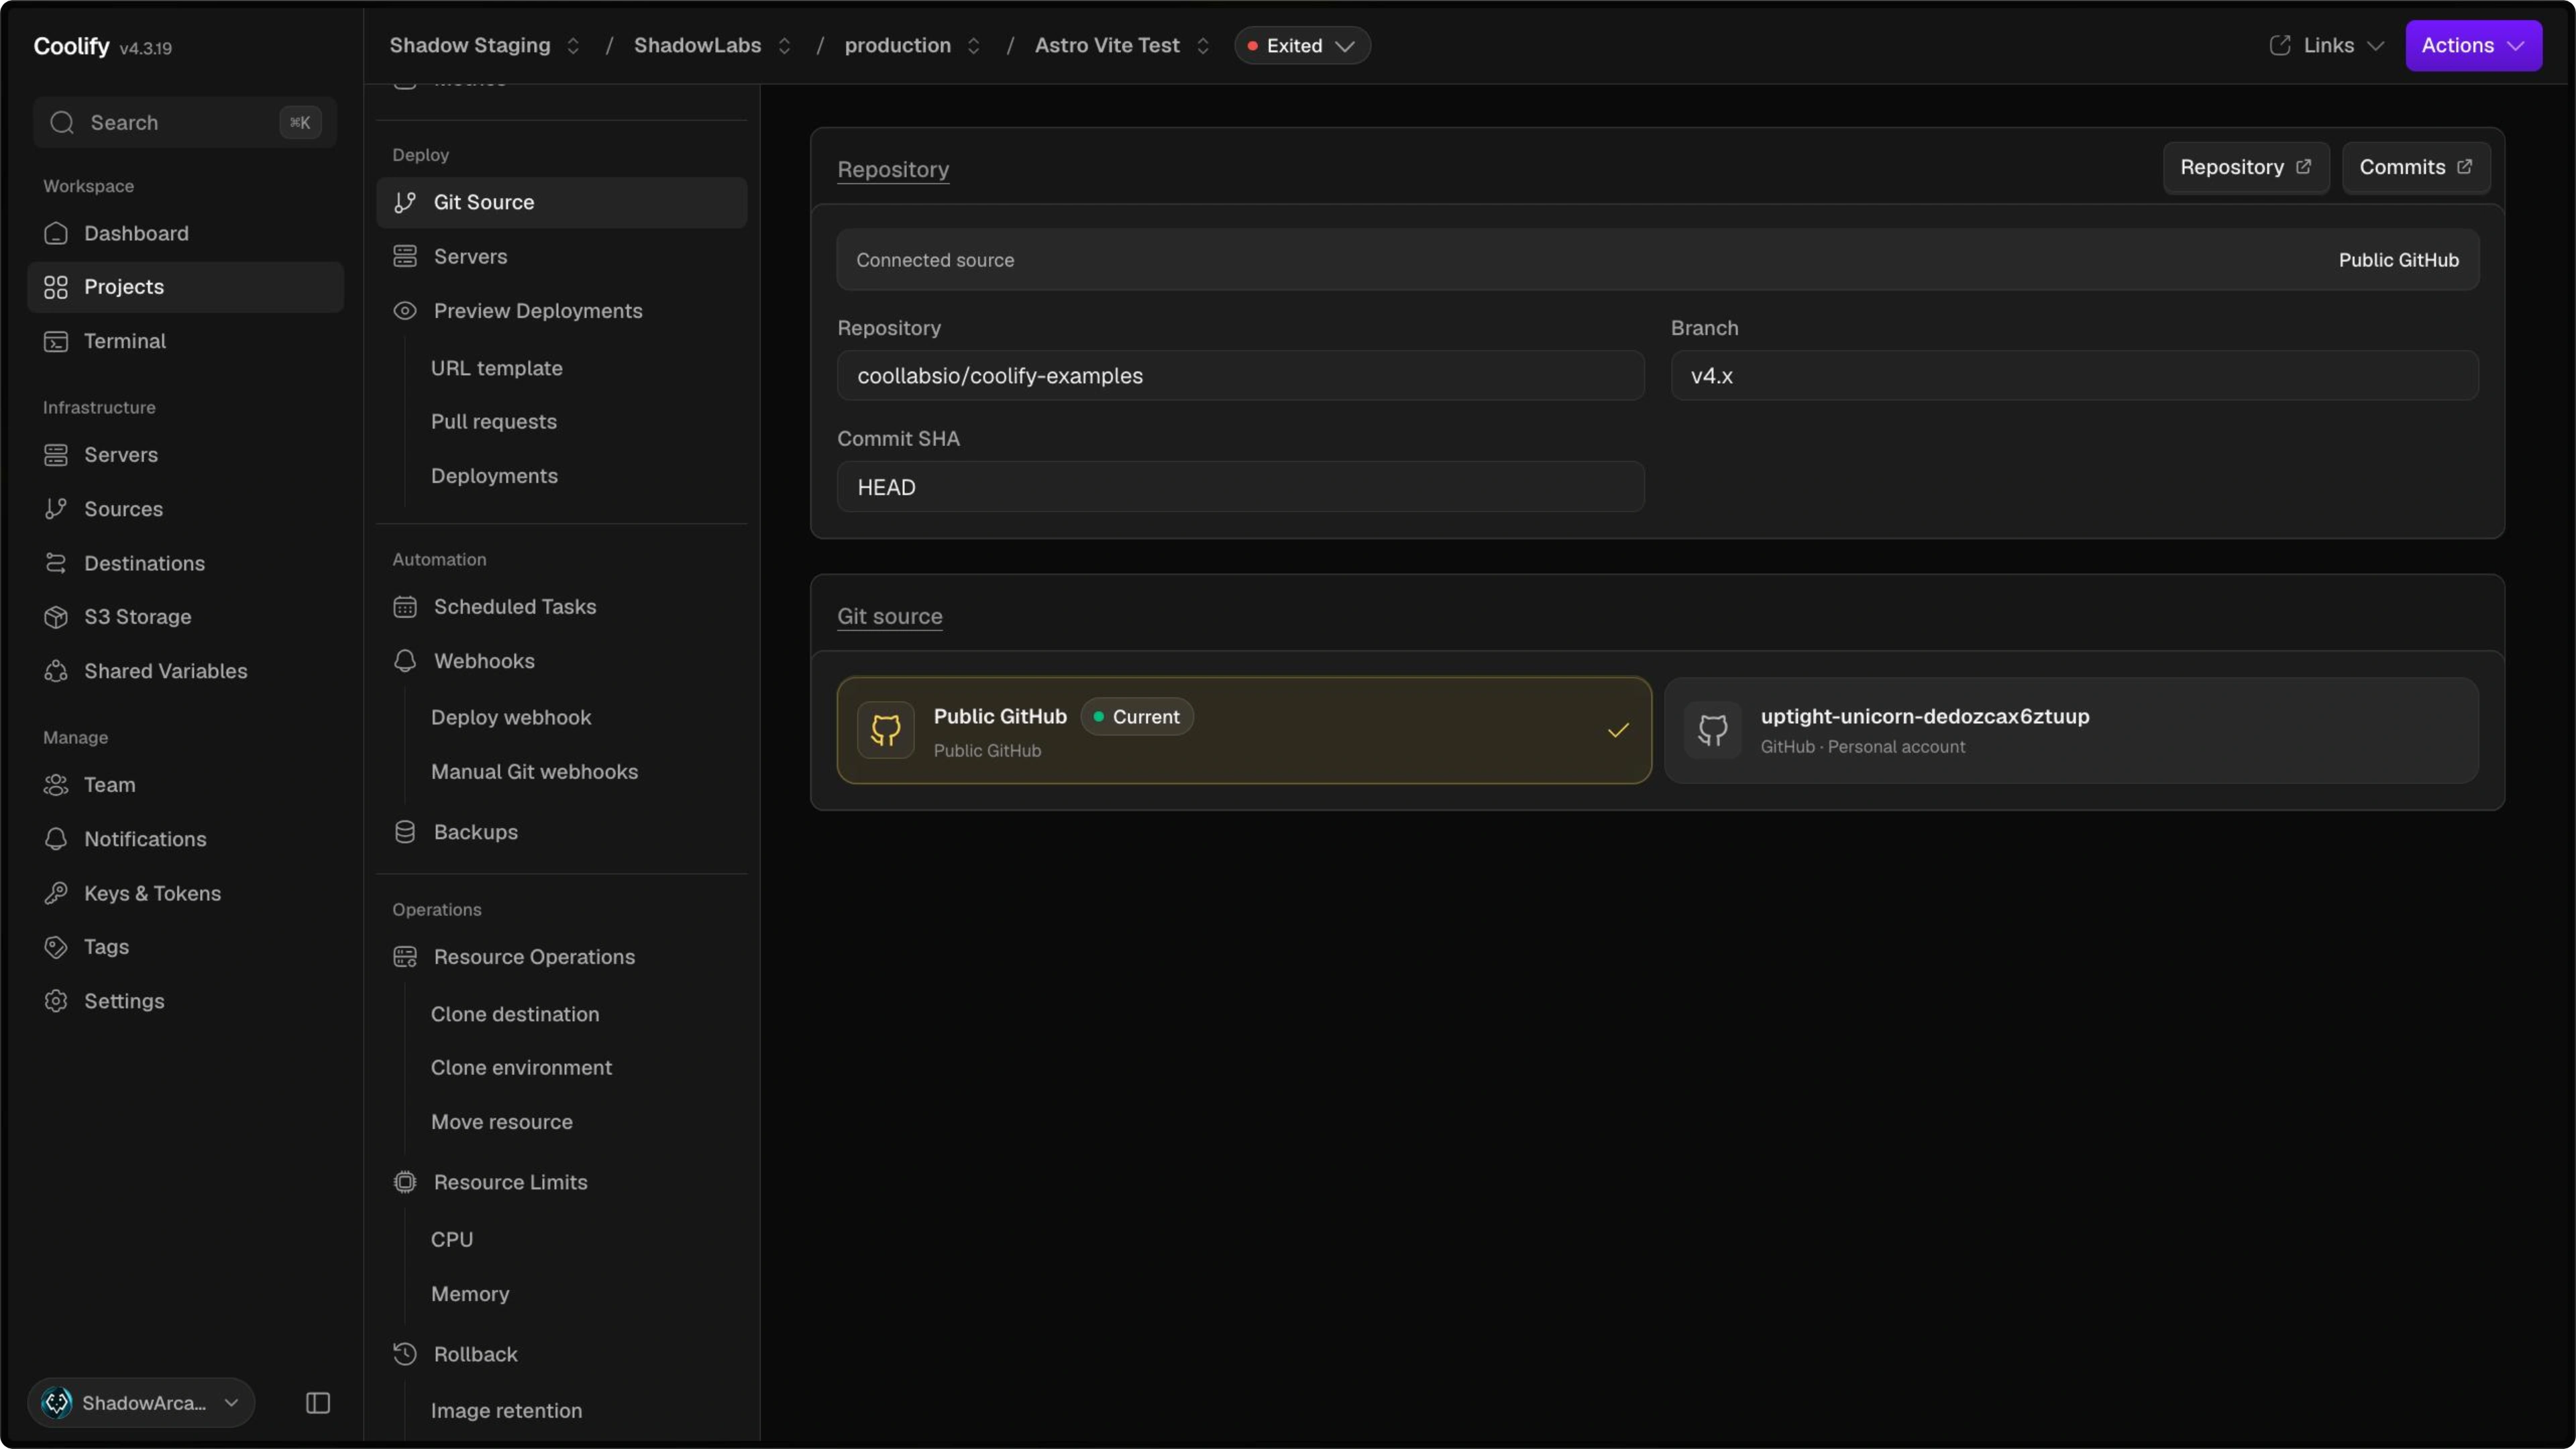
Task: Open Manual Git webhooks
Action: click(x=534, y=772)
